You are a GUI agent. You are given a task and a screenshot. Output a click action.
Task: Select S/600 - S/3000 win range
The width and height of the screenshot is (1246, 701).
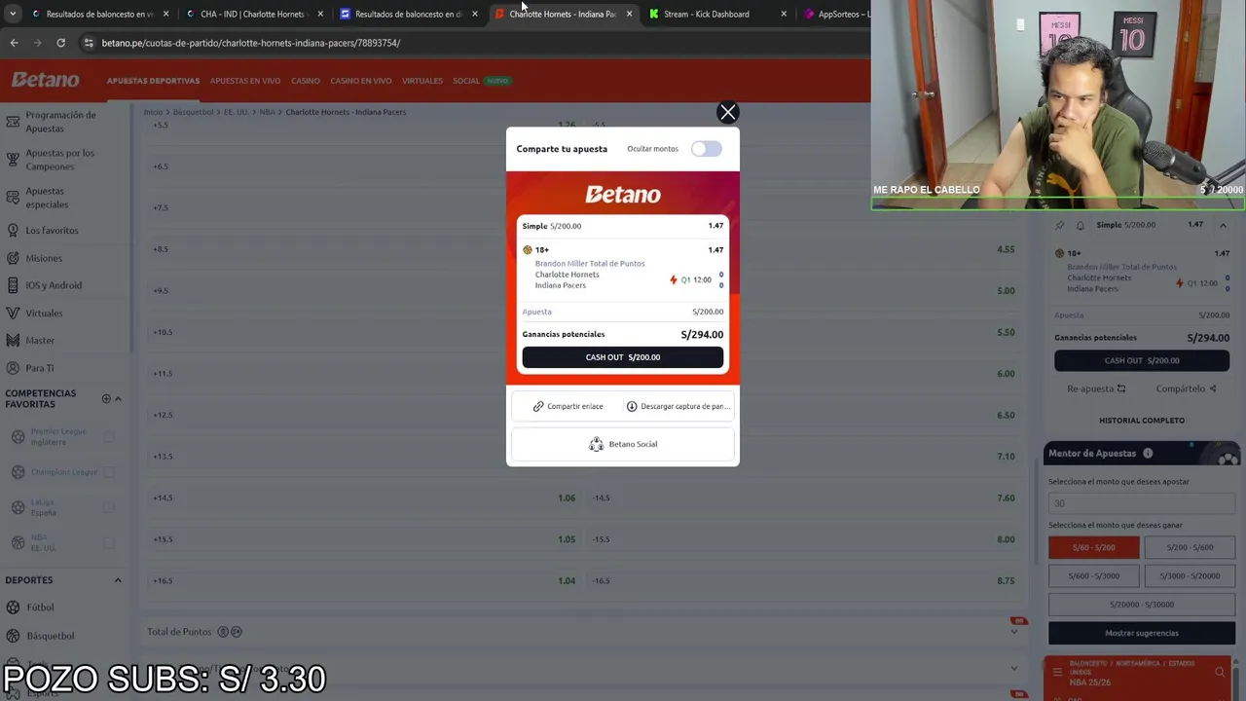point(1093,576)
